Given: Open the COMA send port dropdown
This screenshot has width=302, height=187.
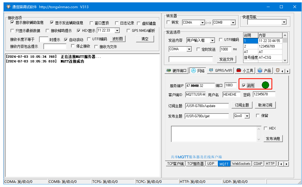Looking at the screenshot, I should tap(189, 49).
